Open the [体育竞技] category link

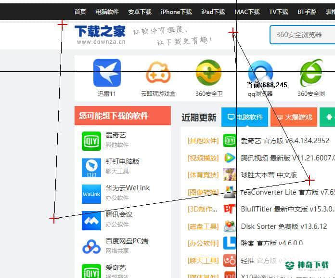[203, 175]
